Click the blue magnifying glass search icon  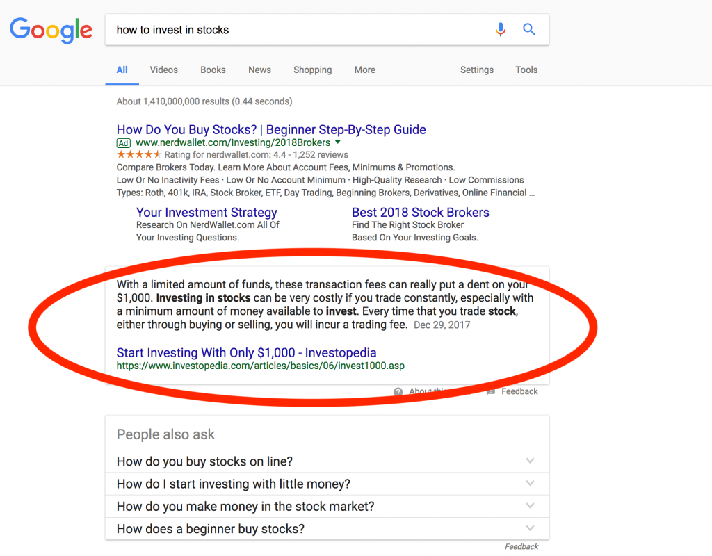[x=528, y=29]
